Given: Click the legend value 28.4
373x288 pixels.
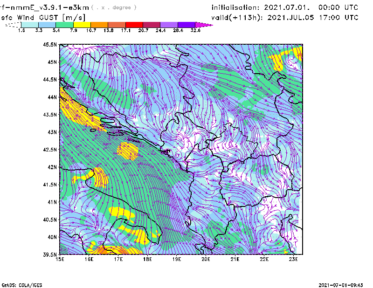Looking at the screenshot, I should [178, 30].
